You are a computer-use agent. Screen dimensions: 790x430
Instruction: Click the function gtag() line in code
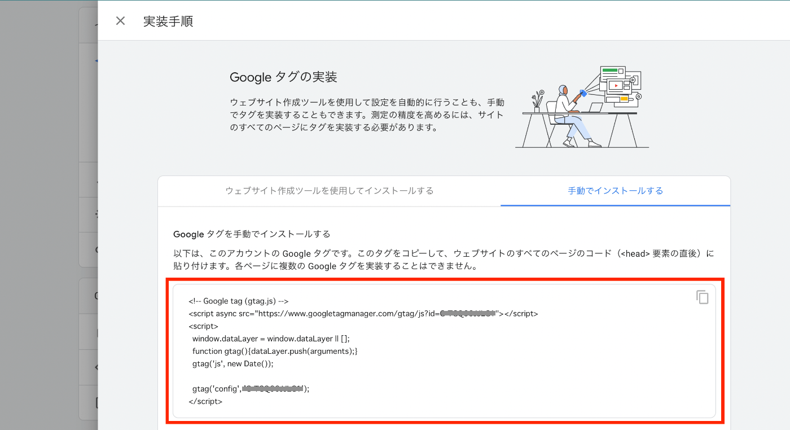pyautogui.click(x=275, y=351)
